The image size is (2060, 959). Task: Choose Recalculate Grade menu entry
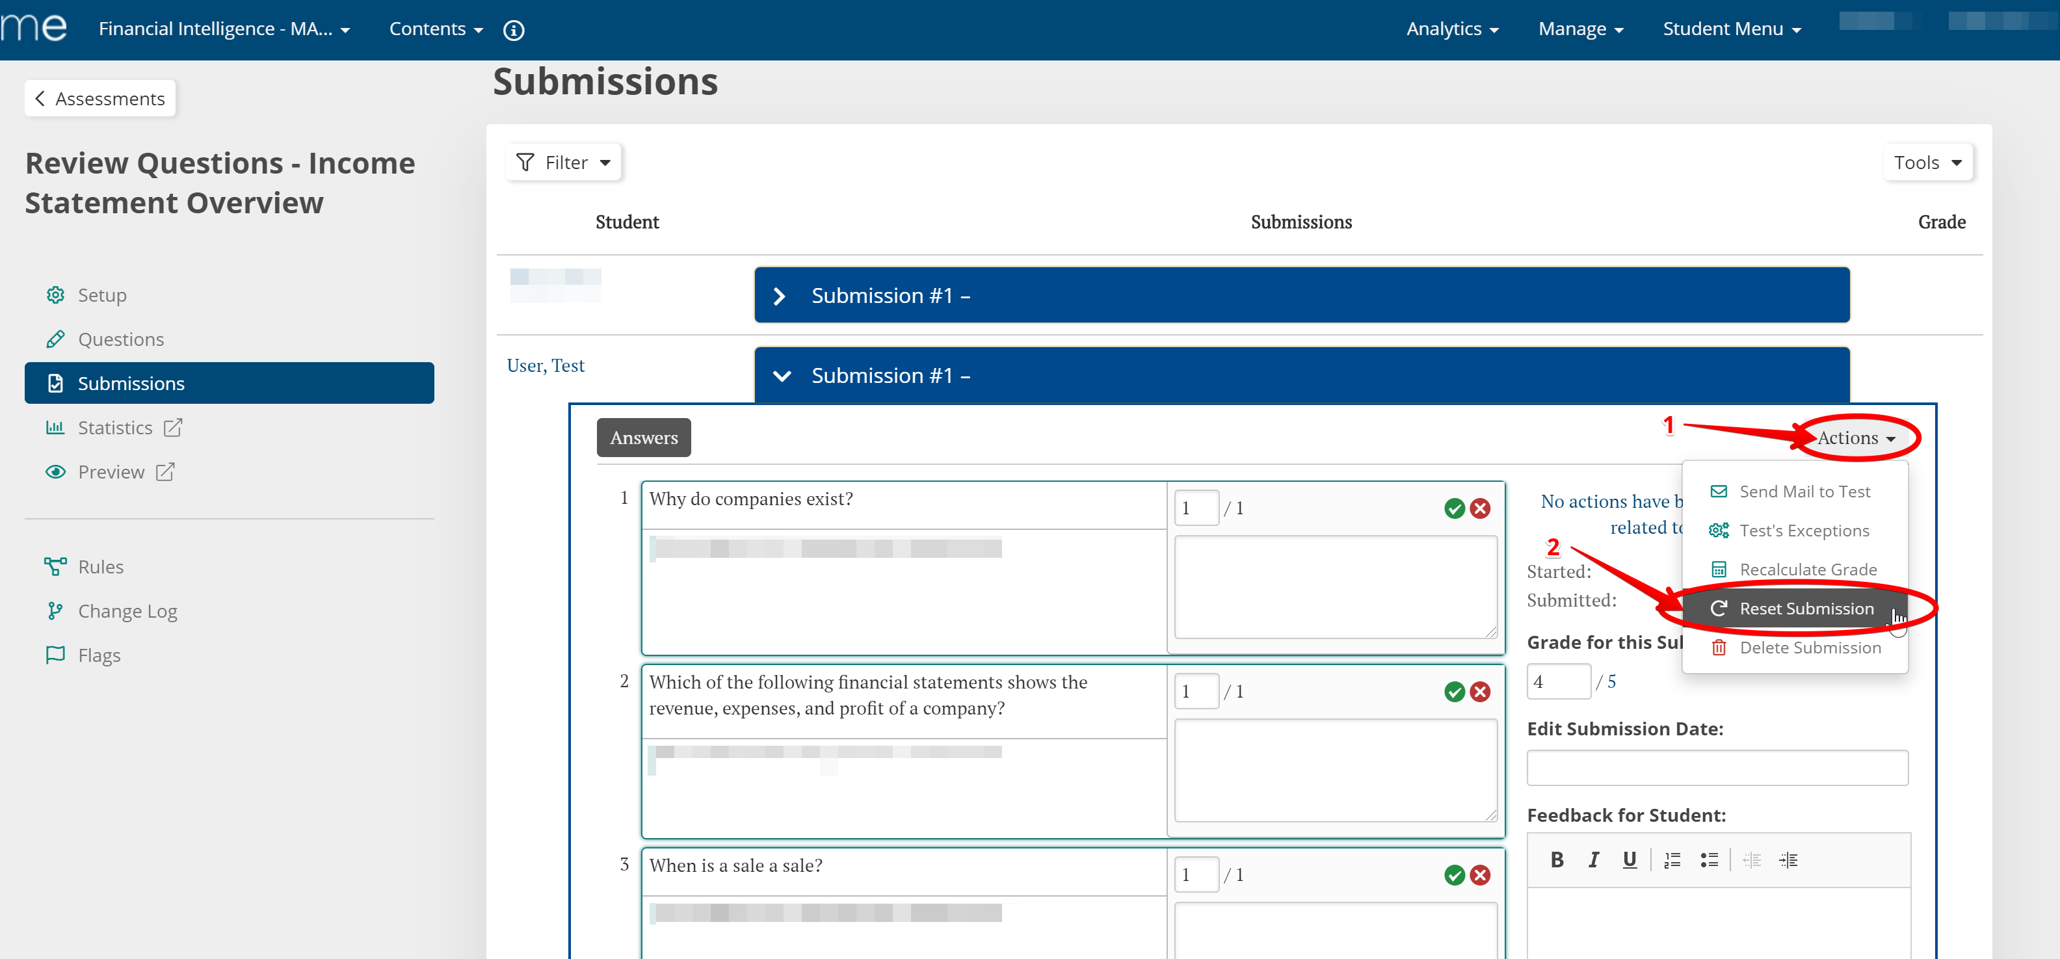tap(1807, 570)
